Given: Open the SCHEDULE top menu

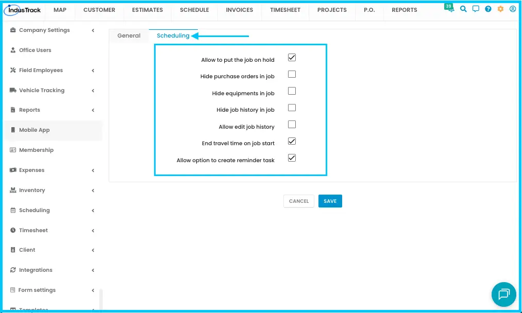Looking at the screenshot, I should pyautogui.click(x=194, y=10).
